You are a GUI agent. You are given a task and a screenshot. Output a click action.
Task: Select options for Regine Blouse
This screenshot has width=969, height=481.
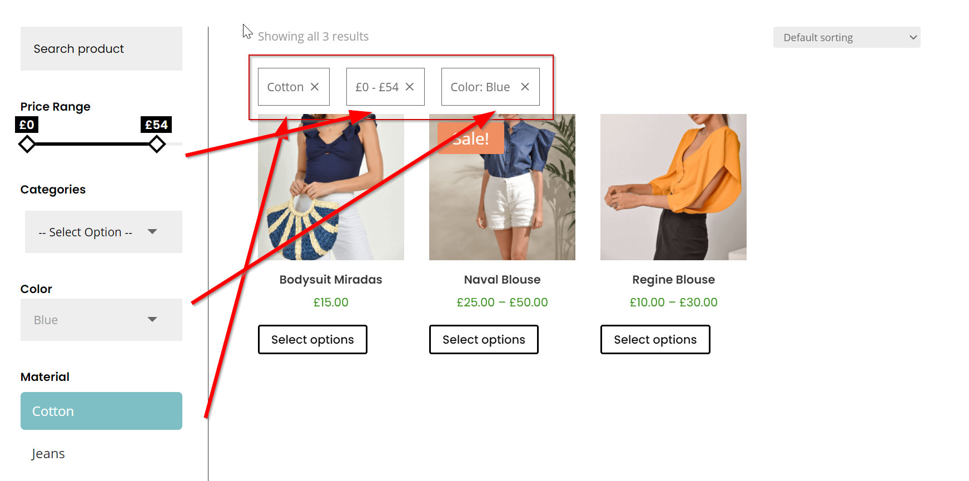(655, 339)
